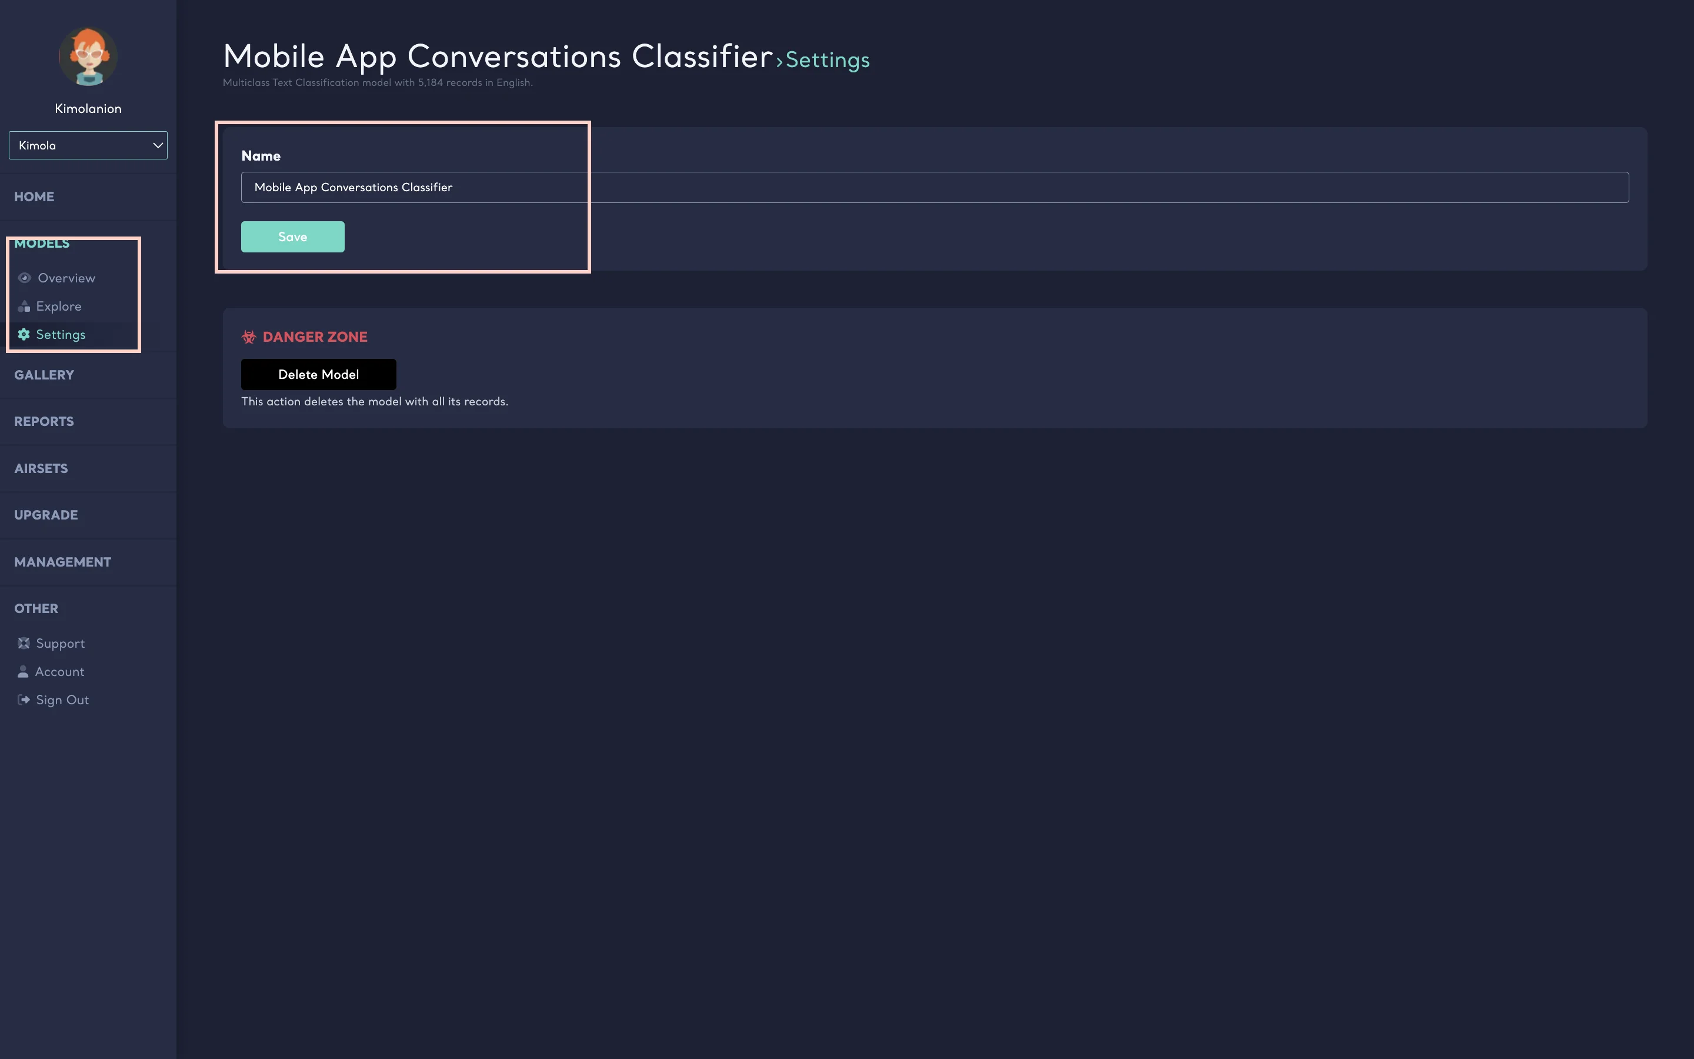This screenshot has width=1694, height=1059.
Task: Open the REPORTS section
Action: tap(44, 422)
